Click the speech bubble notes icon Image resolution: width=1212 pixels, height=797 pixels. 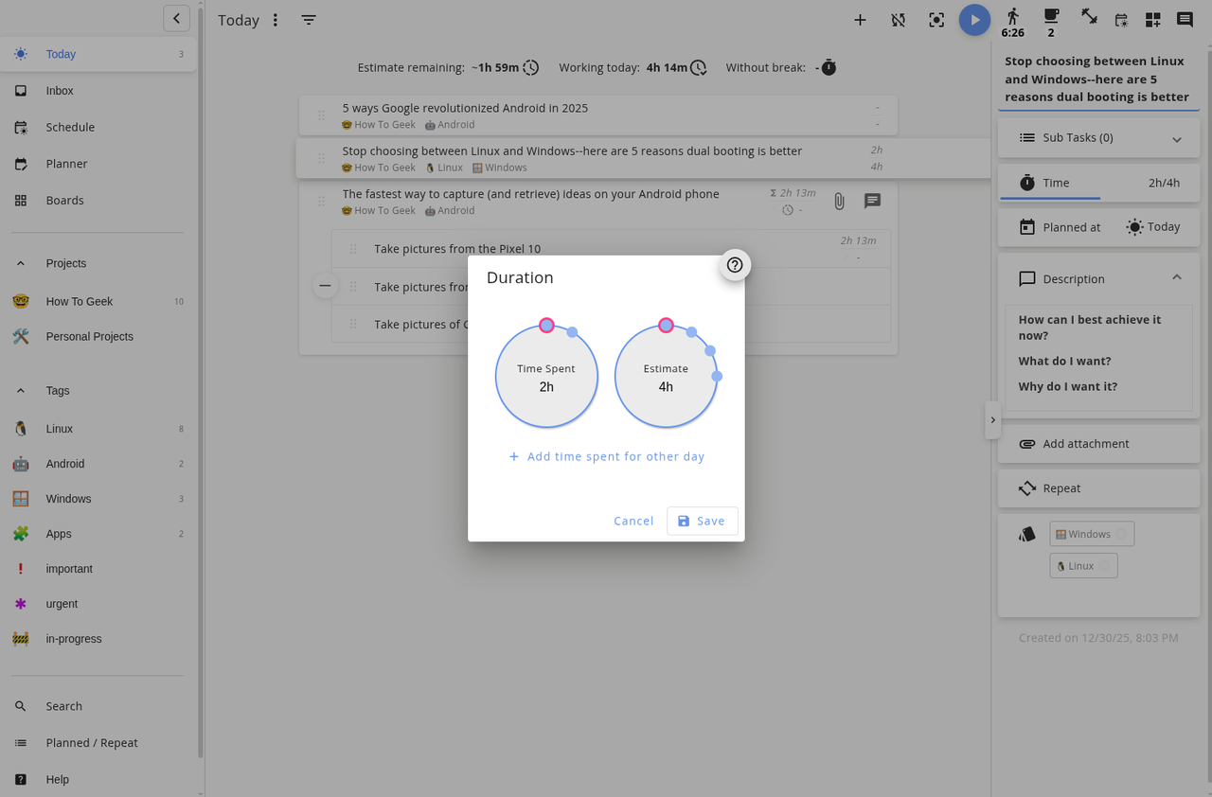[1184, 19]
